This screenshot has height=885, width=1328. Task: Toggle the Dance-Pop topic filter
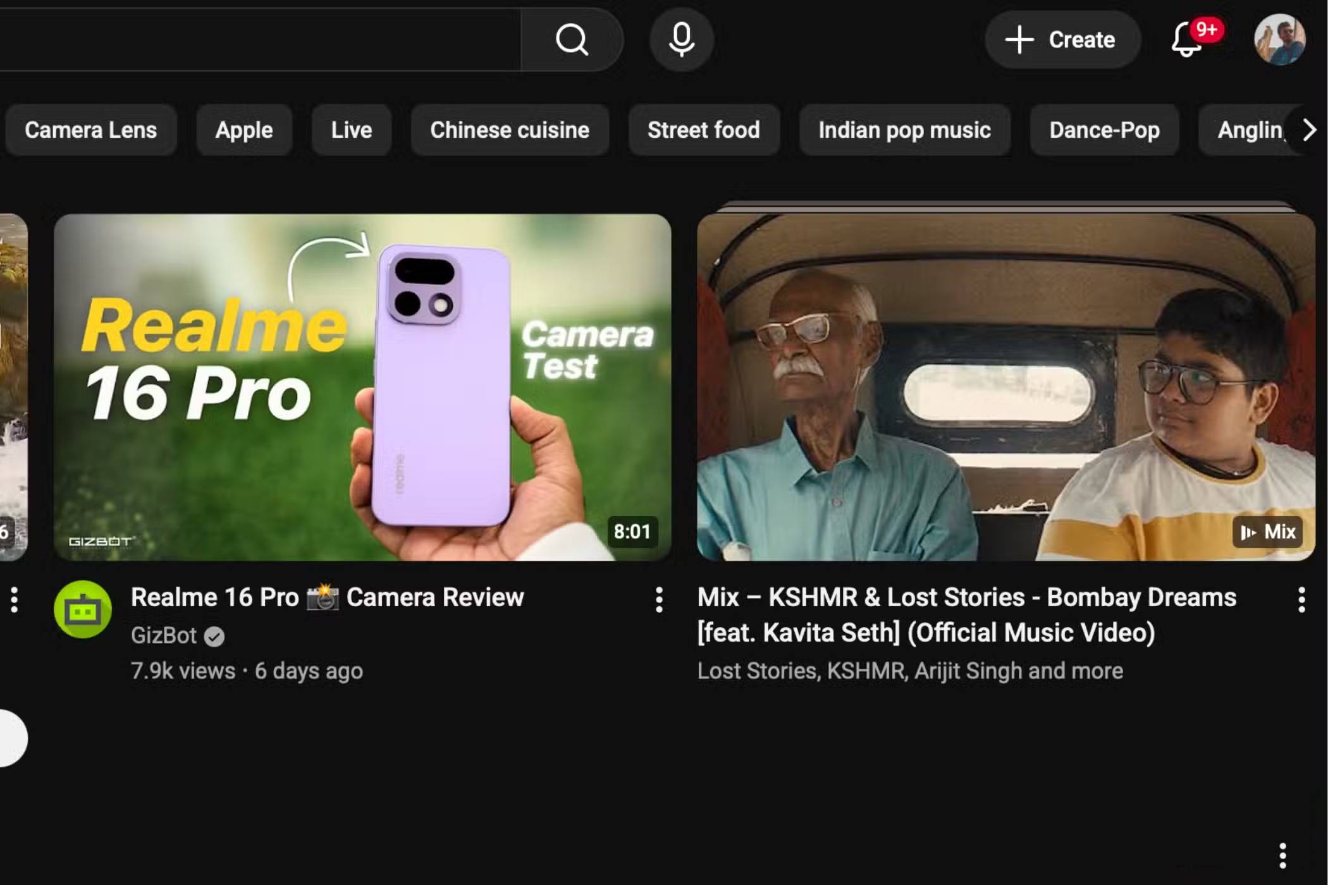tap(1104, 130)
